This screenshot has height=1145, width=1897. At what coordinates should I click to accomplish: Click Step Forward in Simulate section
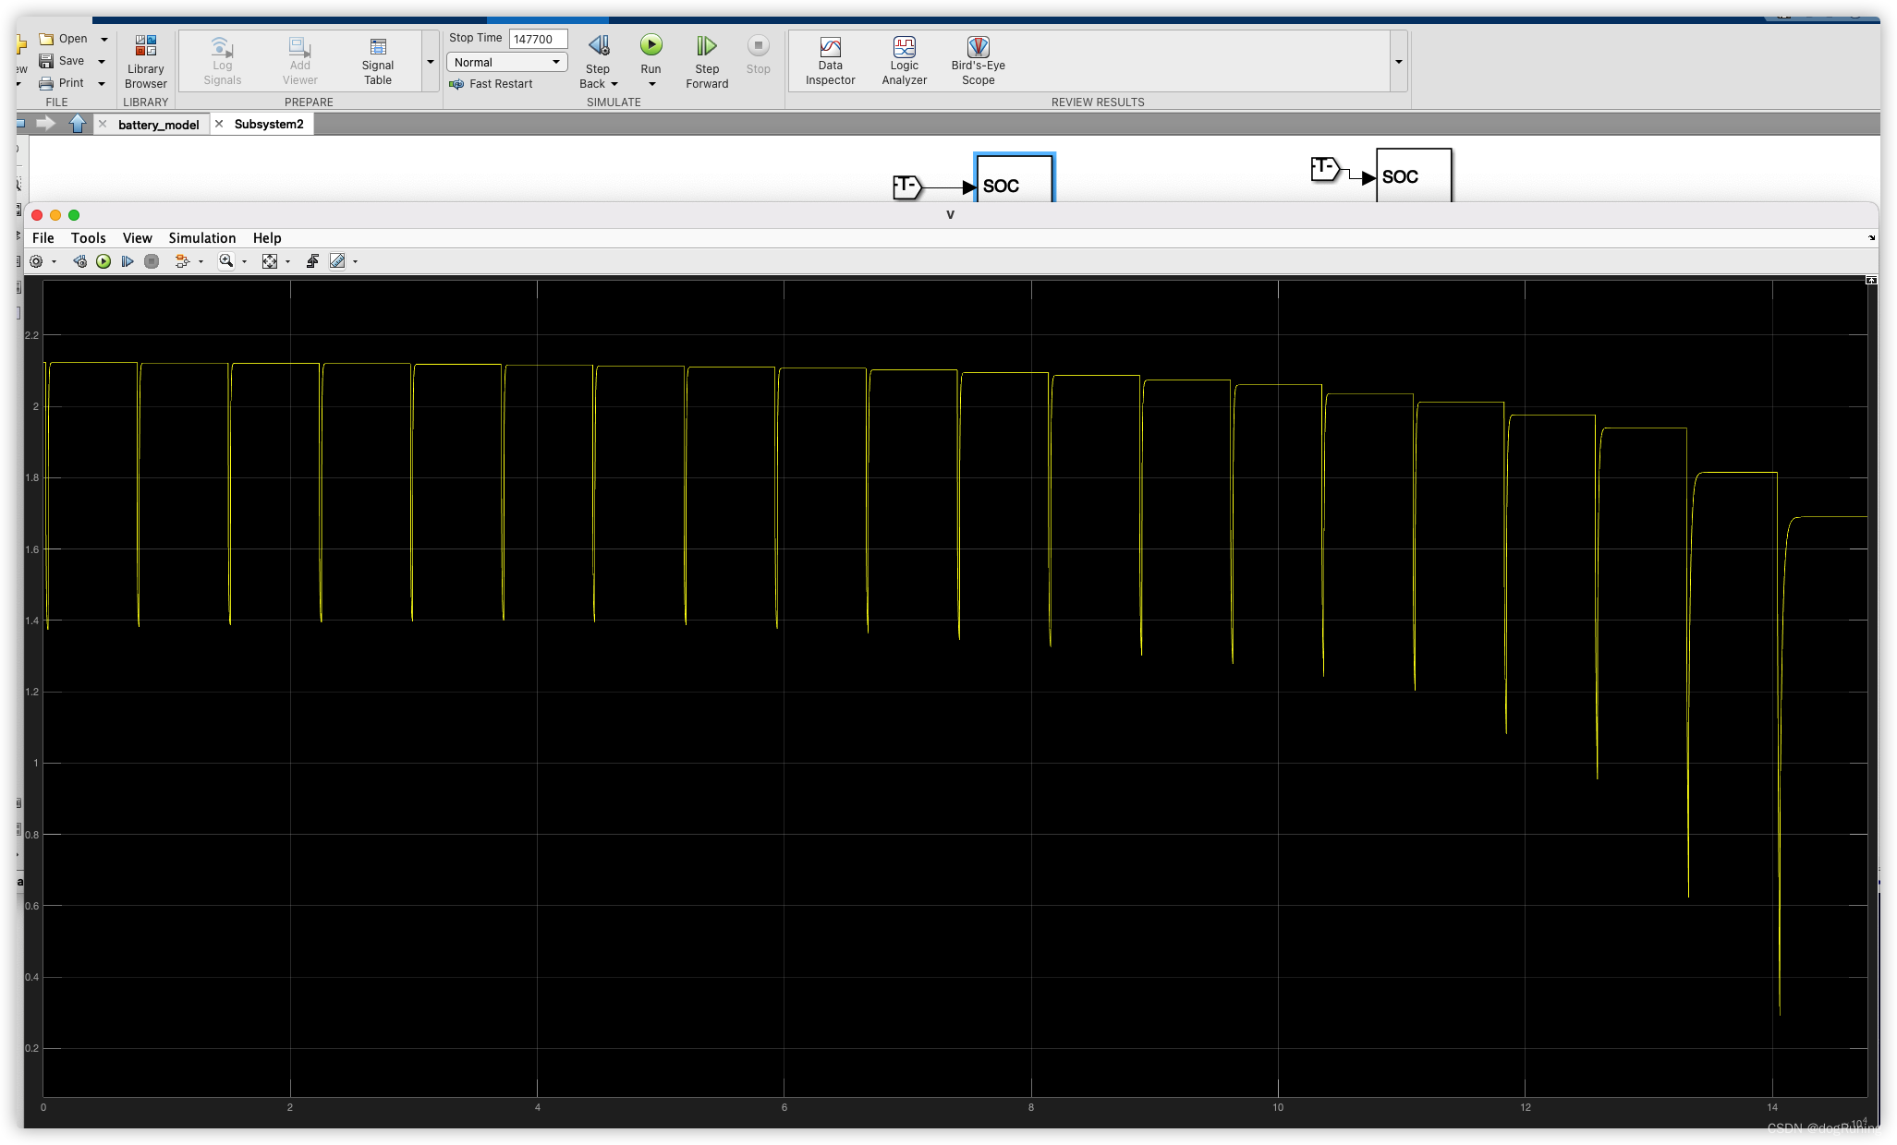[707, 61]
